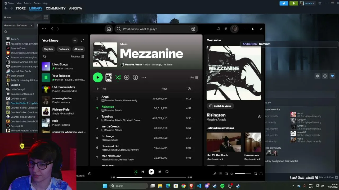Open Steam green notifications bell

point(293,3)
